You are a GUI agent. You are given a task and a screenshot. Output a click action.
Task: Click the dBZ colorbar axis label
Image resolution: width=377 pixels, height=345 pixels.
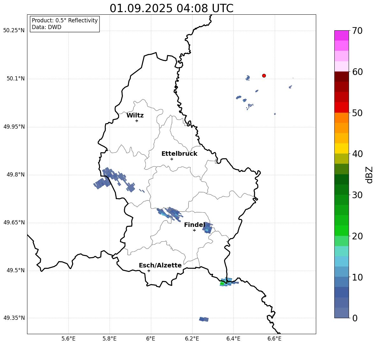370,175
